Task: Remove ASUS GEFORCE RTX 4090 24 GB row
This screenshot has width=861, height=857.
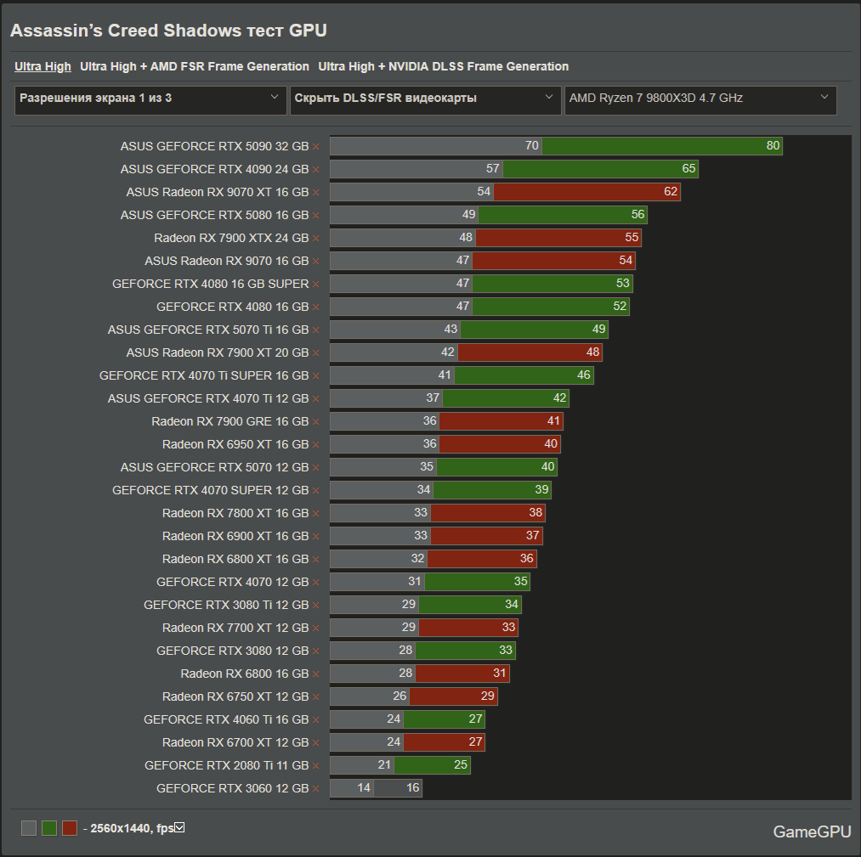Action: (x=315, y=170)
